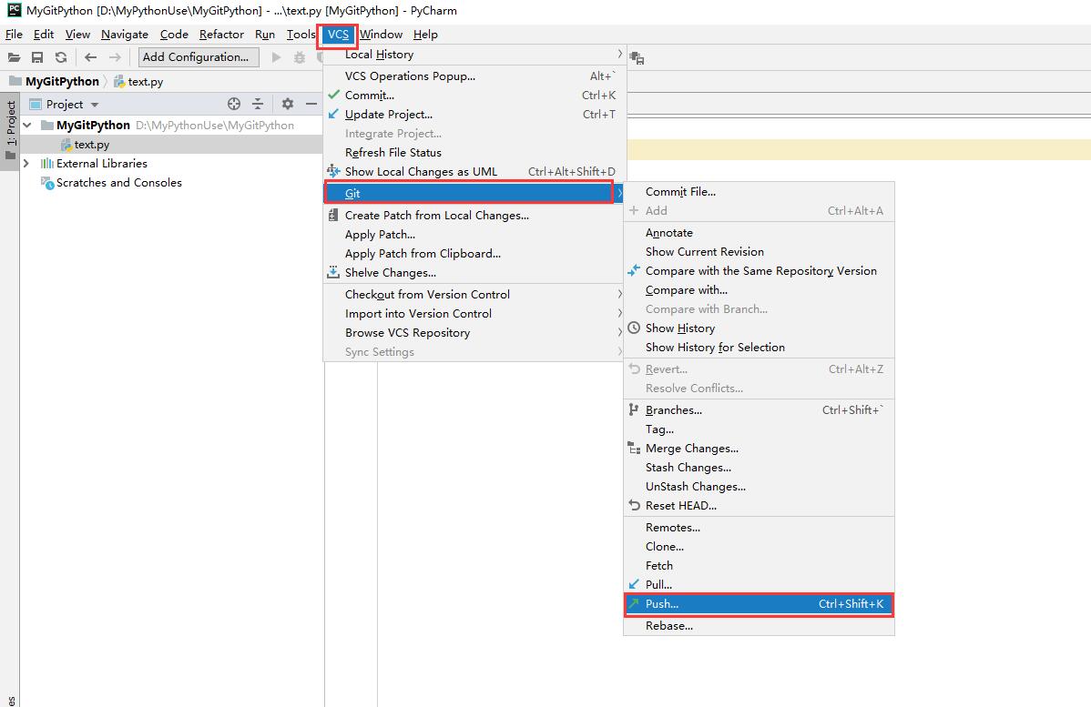1091x707 pixels.
Task: Hide the Project panel with minus icon
Action: click(x=311, y=105)
